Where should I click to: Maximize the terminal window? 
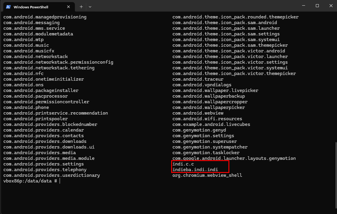[317, 6]
